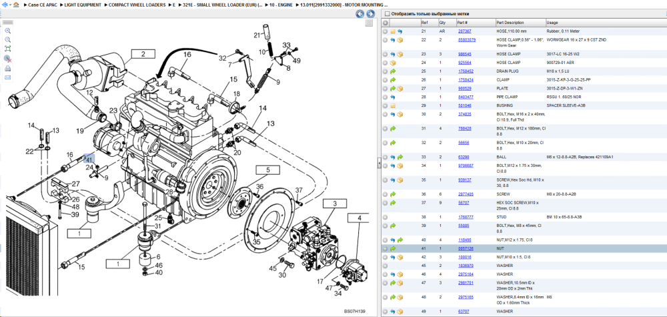
Task: Click green arrow icon for ref 40 nut
Action: (x=400, y=240)
